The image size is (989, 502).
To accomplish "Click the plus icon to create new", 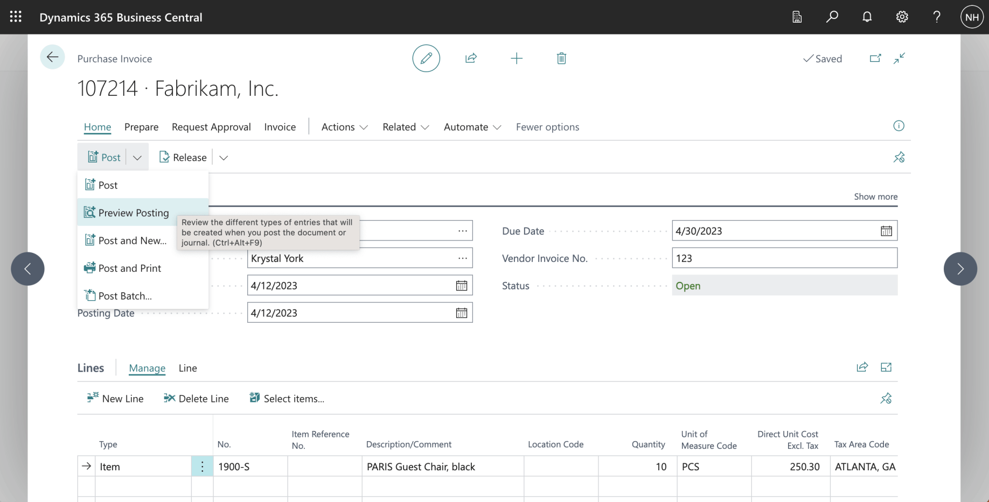I will point(516,58).
